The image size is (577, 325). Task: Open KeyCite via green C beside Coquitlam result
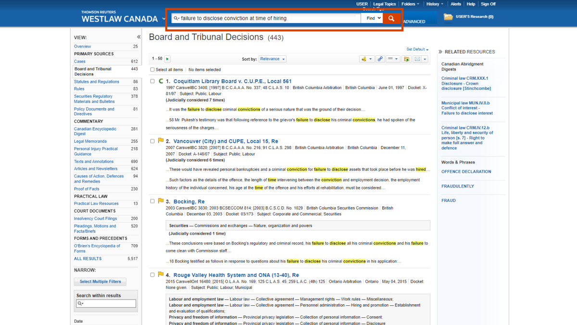(160, 81)
